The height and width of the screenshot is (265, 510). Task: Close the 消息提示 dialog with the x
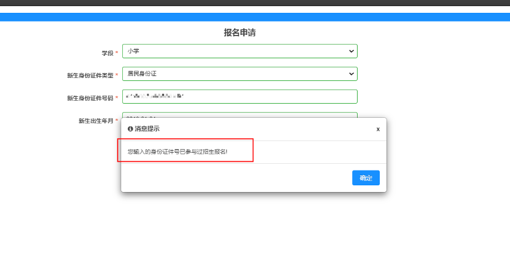pyautogui.click(x=378, y=129)
